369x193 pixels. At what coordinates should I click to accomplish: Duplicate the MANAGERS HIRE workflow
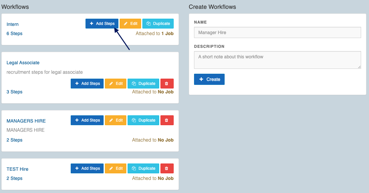(x=143, y=120)
